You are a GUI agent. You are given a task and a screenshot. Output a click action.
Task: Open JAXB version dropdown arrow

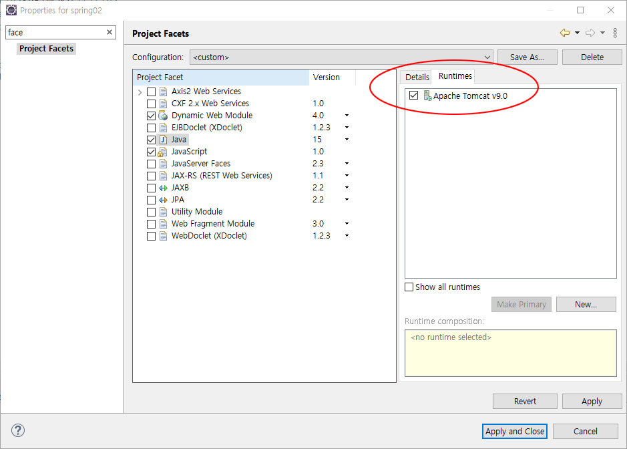(x=347, y=187)
